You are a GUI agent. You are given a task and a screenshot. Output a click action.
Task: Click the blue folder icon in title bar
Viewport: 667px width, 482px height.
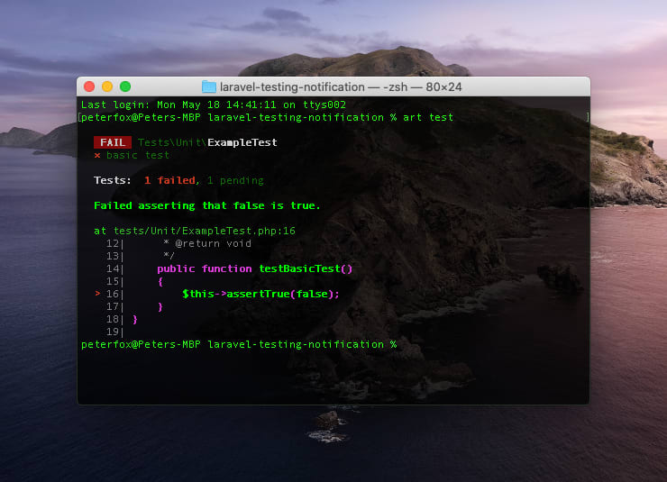point(209,86)
